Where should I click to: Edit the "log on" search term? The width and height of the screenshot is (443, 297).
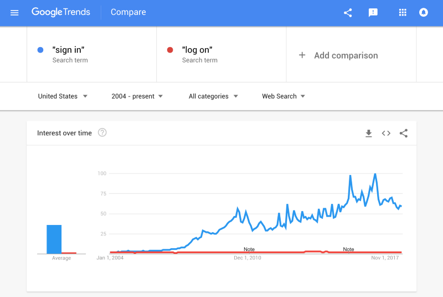pos(197,50)
